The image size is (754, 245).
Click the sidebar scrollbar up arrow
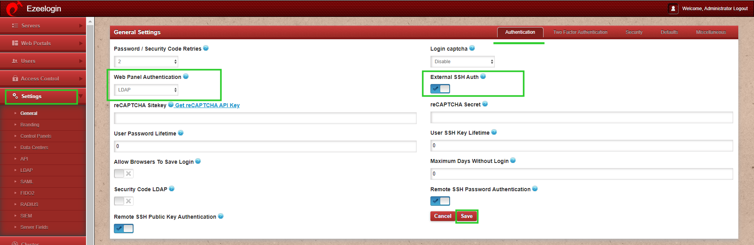[x=90, y=22]
